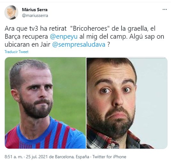The image size is (171, 164).
Task: Click the phrase "Algú sap on" in the tweet
Action: point(147,37)
